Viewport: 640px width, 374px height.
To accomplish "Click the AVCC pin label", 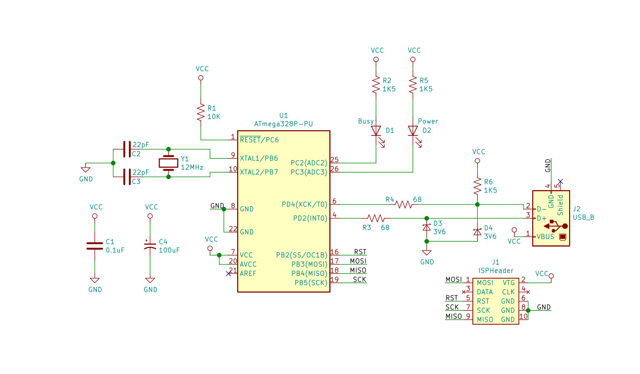I will [x=248, y=264].
